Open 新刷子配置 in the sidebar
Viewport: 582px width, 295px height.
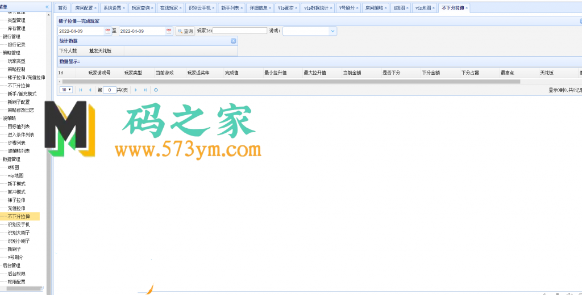(19, 102)
